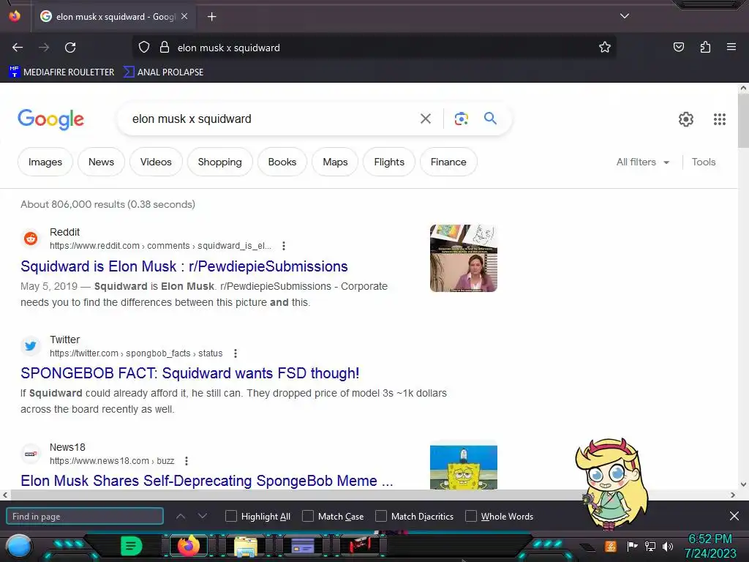Viewport: 749px width, 562px height.
Task: Reload the page with the refresh icon
Action: click(70, 48)
